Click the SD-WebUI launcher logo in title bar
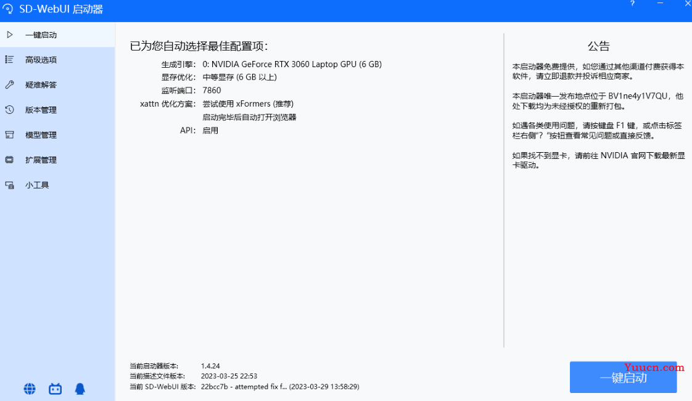Viewport: 692px width, 401px height. click(x=8, y=9)
